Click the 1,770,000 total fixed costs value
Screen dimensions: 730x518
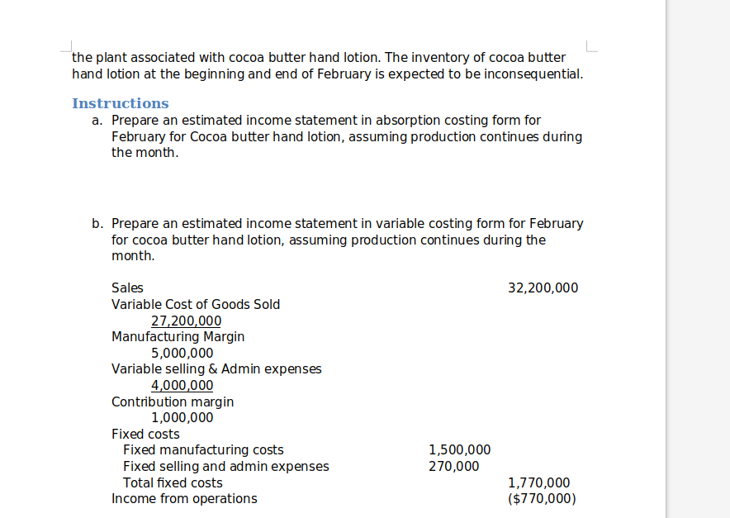pyautogui.click(x=538, y=483)
